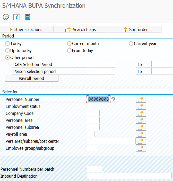The width and height of the screenshot is (173, 181).
Task: Click the Data Selection Period start field
Action: 101,64
